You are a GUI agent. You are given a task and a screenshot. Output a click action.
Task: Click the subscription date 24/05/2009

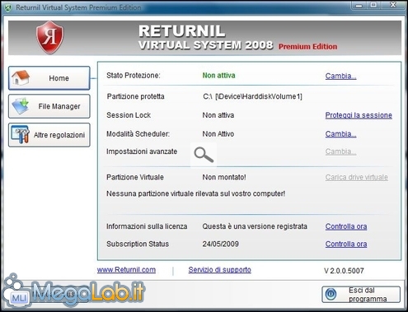coord(220,244)
